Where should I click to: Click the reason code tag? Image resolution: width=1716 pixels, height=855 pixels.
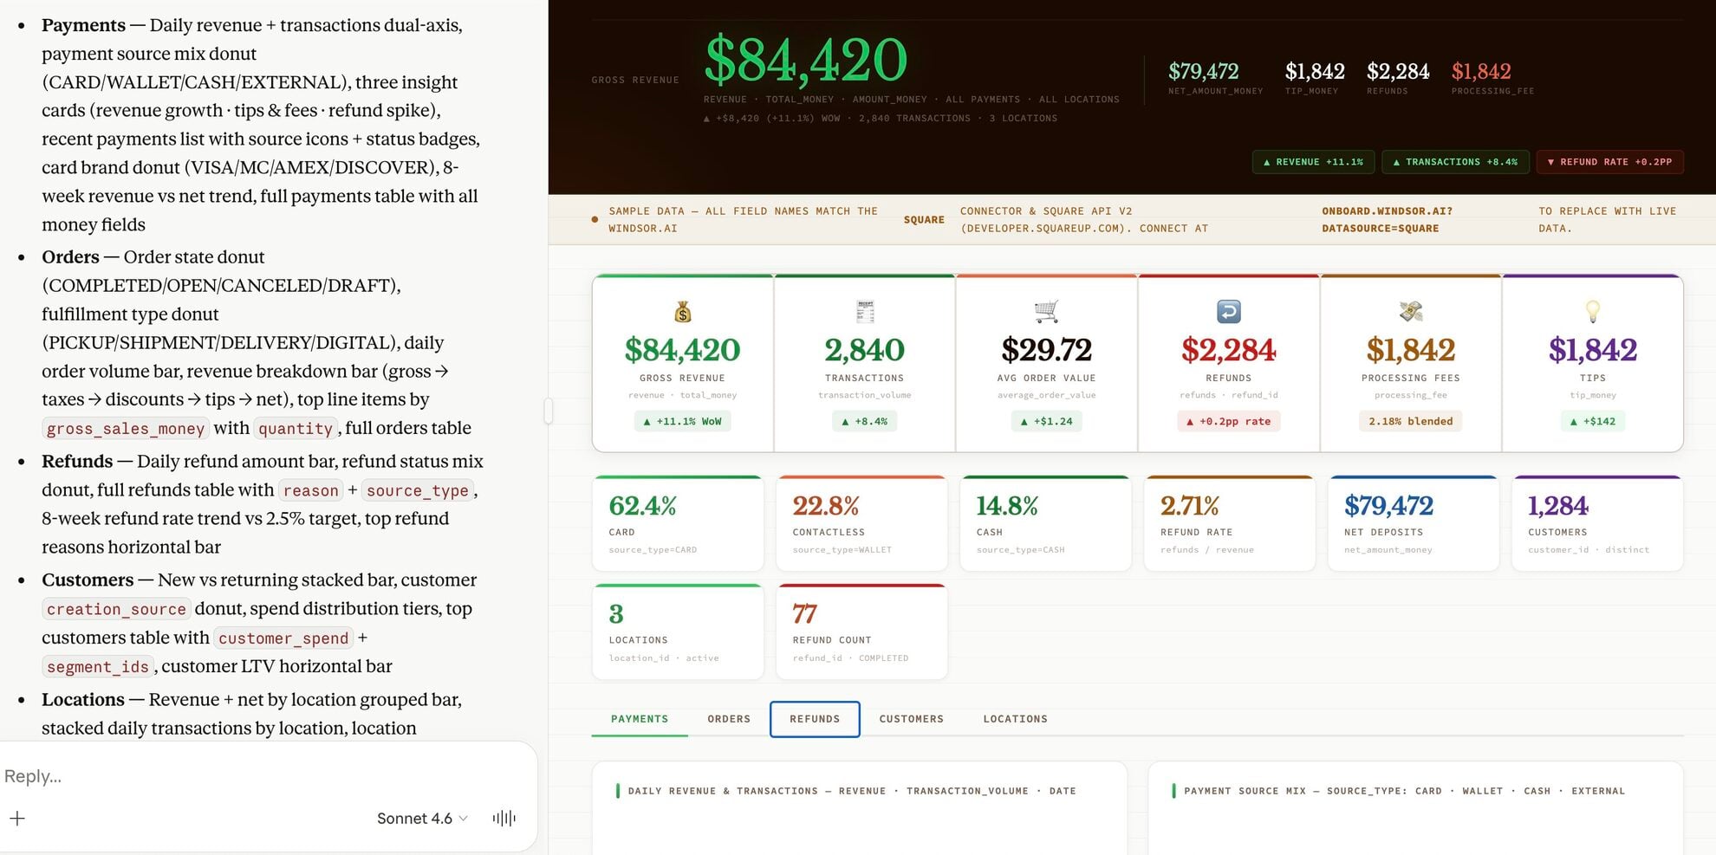click(x=311, y=490)
